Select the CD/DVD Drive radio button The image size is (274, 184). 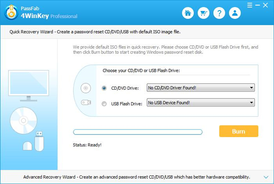pyautogui.click(x=105, y=88)
